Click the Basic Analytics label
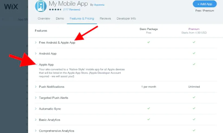The height and width of the screenshot is (133, 223). pyautogui.click(x=49, y=120)
